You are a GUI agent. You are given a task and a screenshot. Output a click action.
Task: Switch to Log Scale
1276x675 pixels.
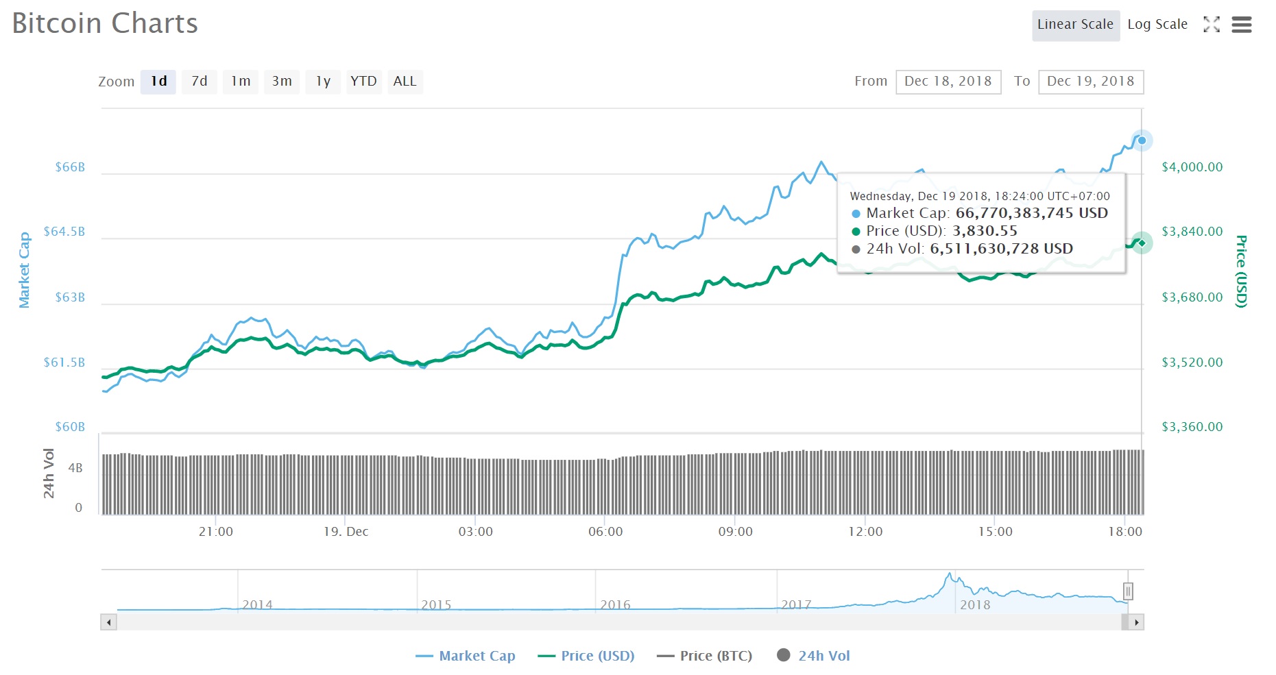pos(1157,25)
